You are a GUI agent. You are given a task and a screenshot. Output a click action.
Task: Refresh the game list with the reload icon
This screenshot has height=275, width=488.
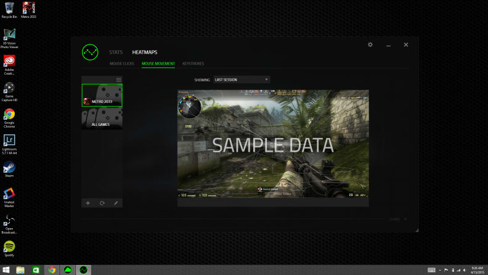[102, 203]
